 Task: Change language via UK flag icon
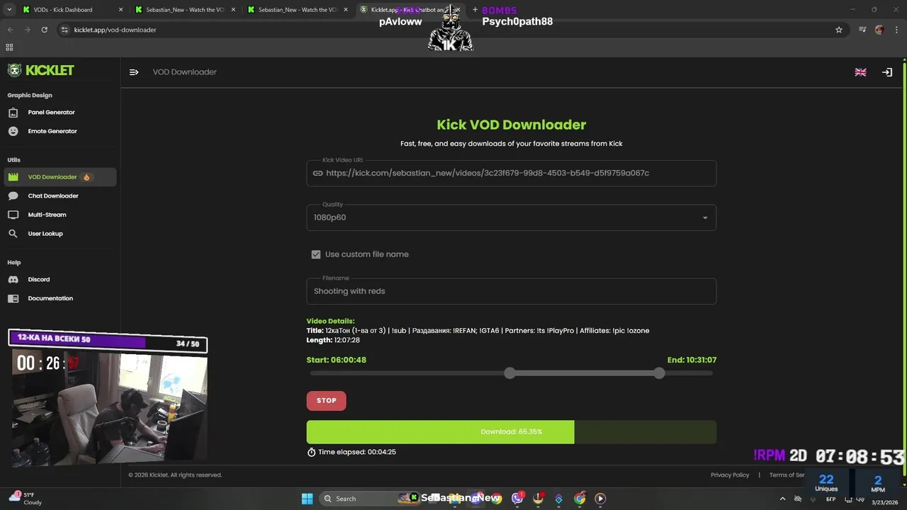(860, 72)
